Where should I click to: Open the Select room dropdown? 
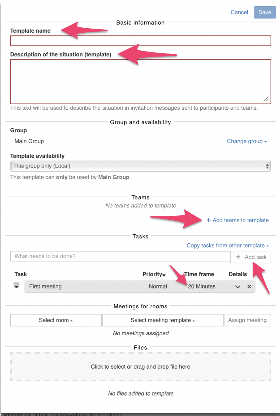56,320
